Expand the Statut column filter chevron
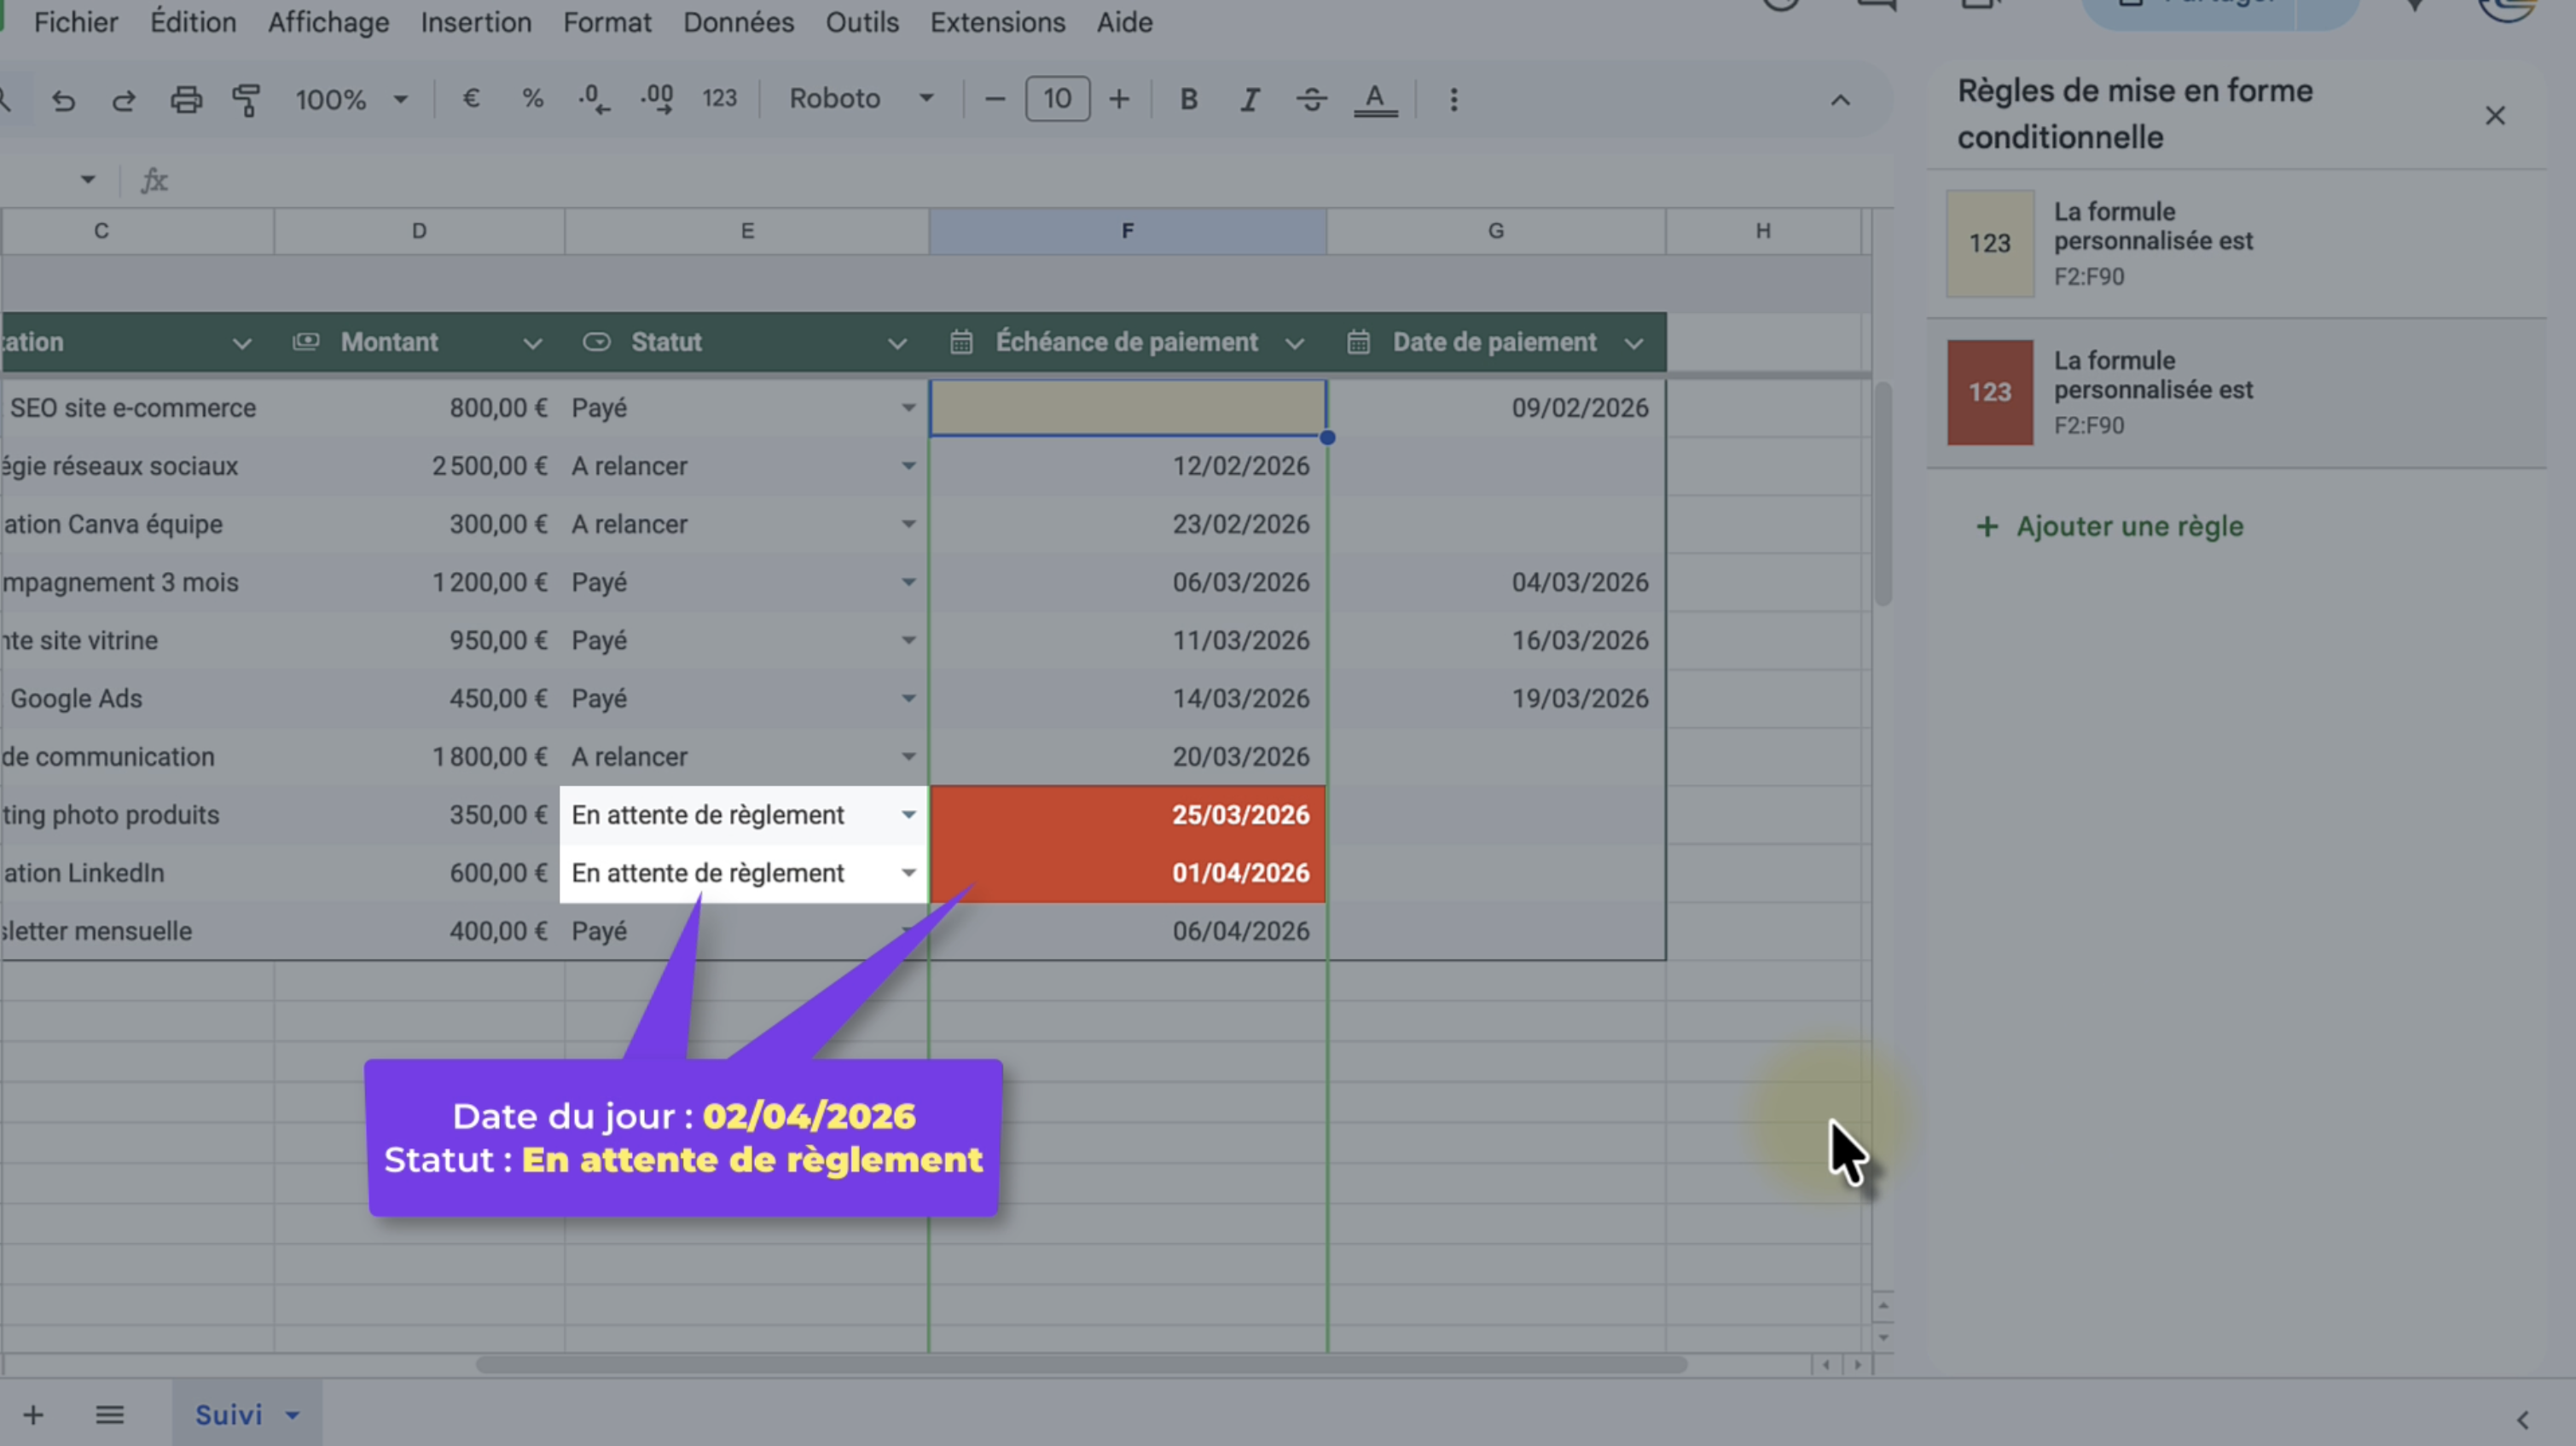The height and width of the screenshot is (1446, 2576). tap(897, 343)
